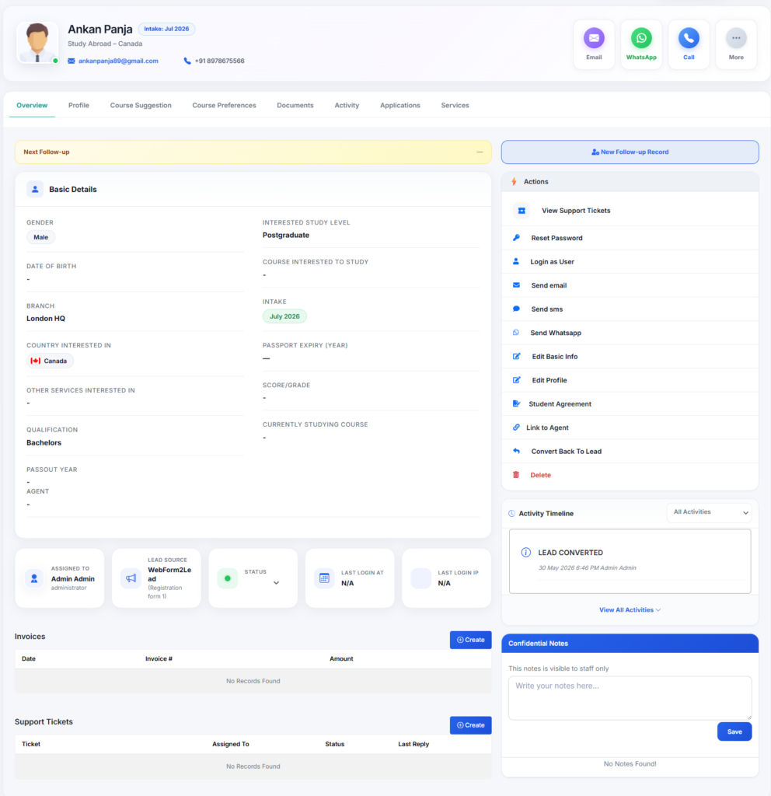
Task: Open the All Activities filter dropdown
Action: (709, 513)
